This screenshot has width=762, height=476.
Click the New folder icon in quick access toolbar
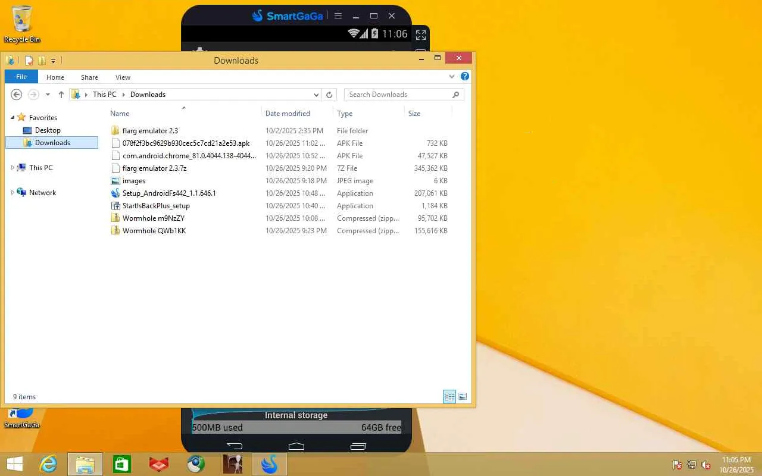[42, 60]
